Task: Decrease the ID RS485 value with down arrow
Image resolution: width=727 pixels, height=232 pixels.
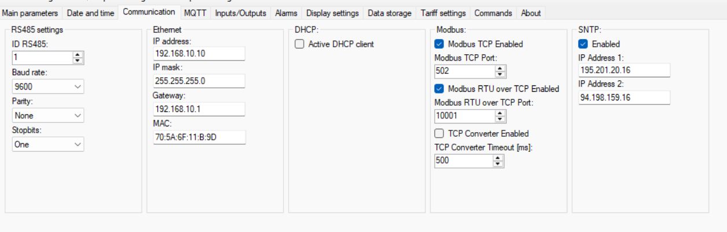Action: click(78, 61)
